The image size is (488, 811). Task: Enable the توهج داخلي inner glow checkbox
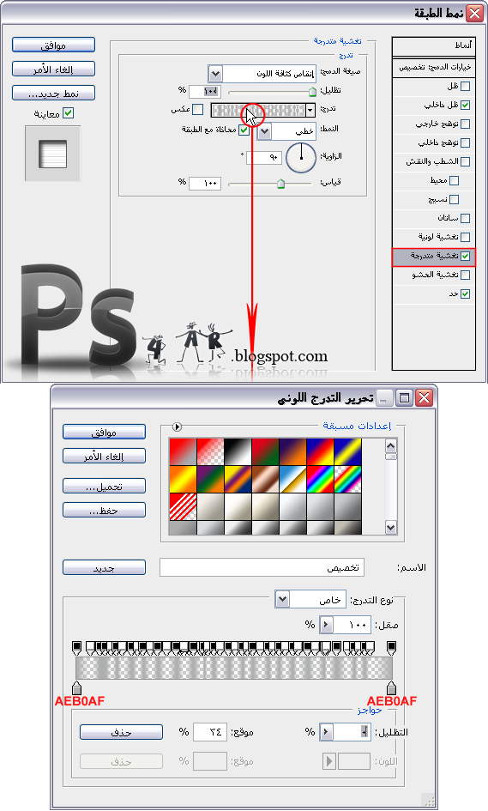465,142
